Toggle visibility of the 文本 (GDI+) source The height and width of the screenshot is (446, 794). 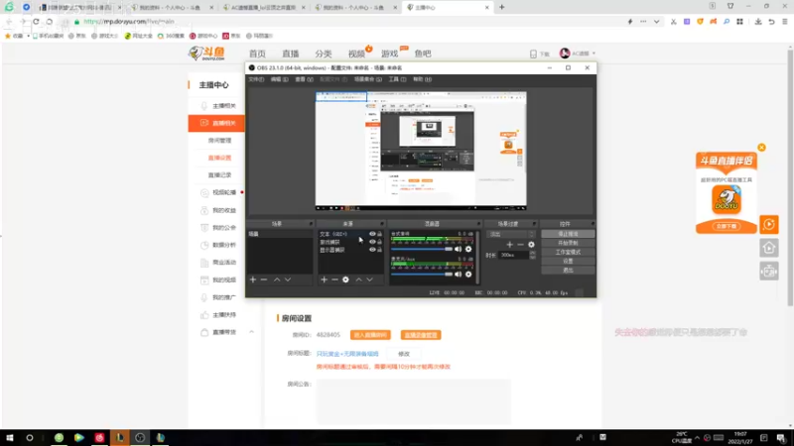(x=372, y=234)
